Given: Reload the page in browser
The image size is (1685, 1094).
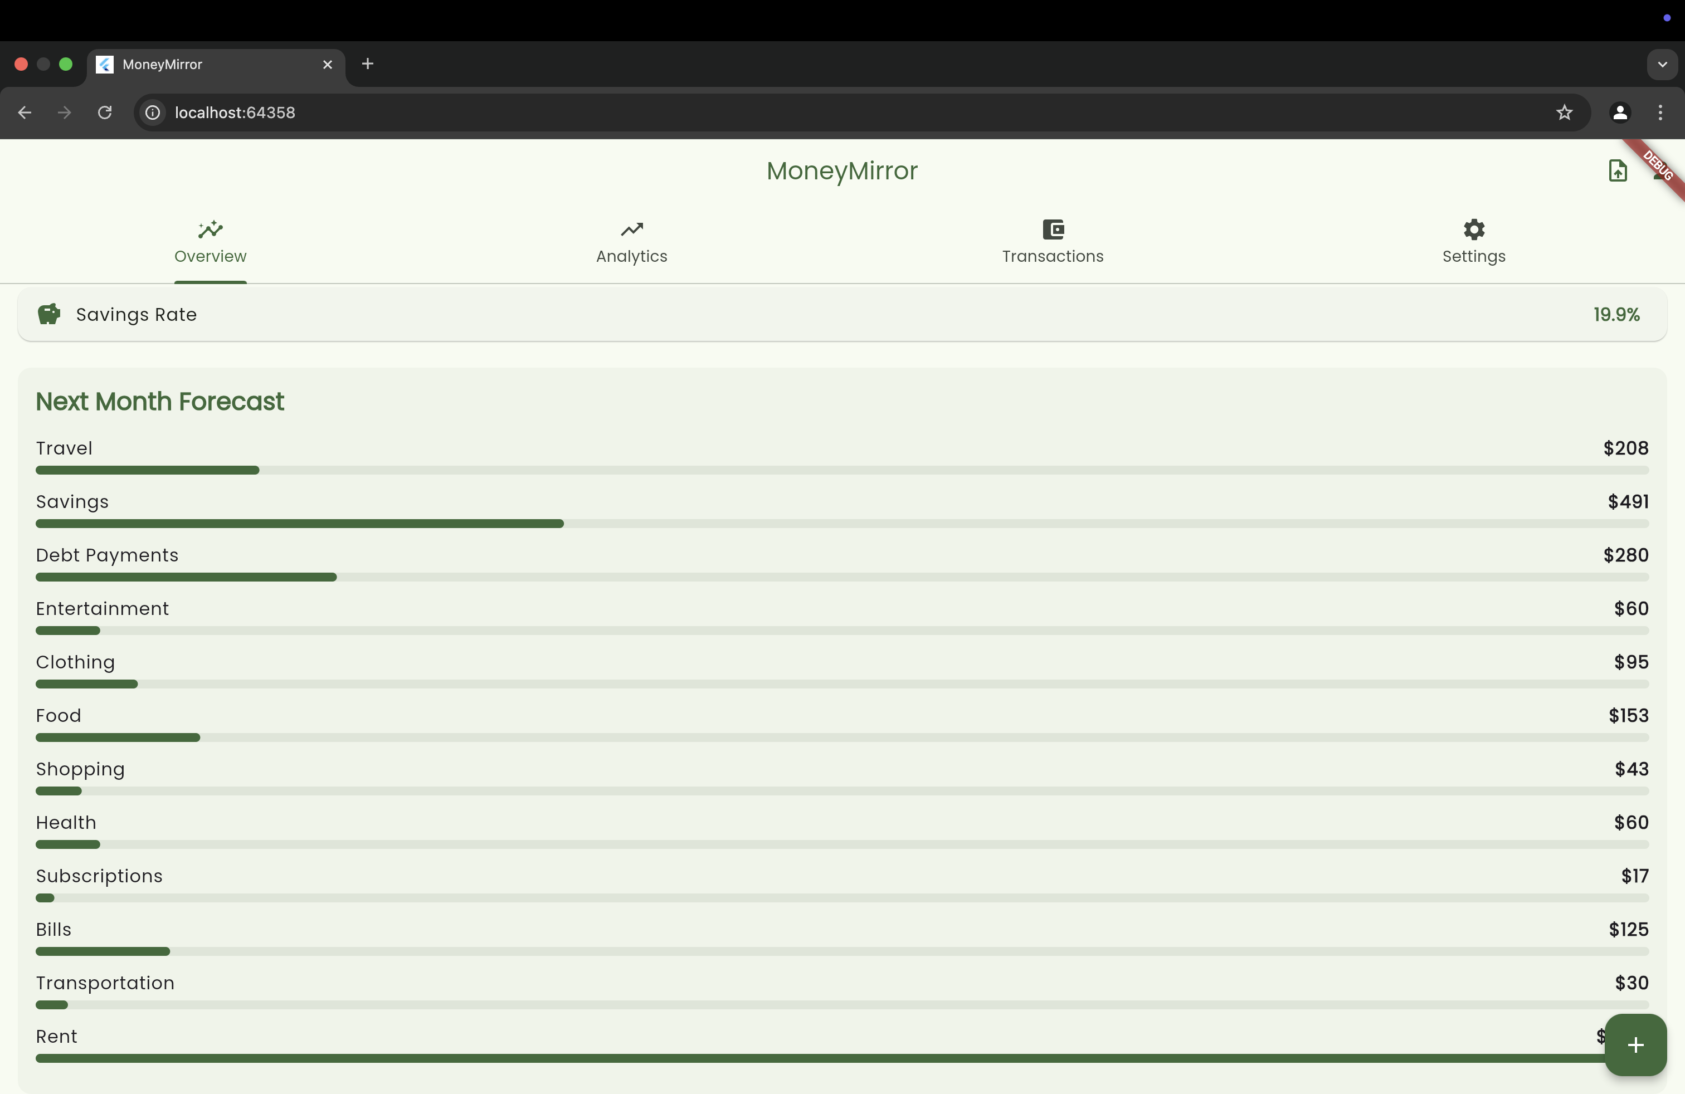Looking at the screenshot, I should 105,113.
